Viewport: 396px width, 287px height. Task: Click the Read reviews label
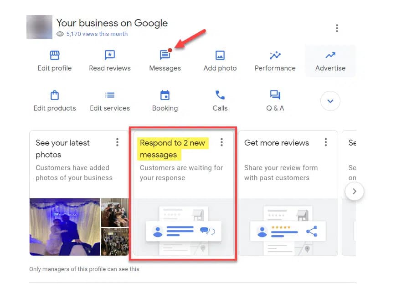coord(110,68)
